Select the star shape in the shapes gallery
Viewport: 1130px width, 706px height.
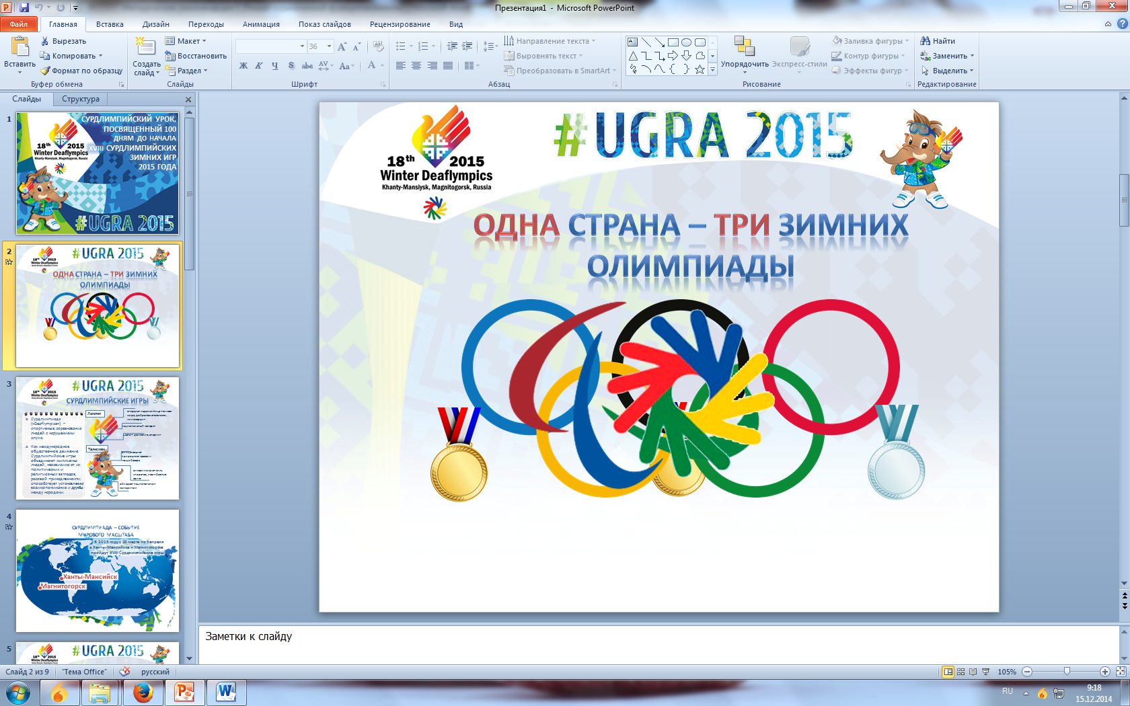point(700,69)
